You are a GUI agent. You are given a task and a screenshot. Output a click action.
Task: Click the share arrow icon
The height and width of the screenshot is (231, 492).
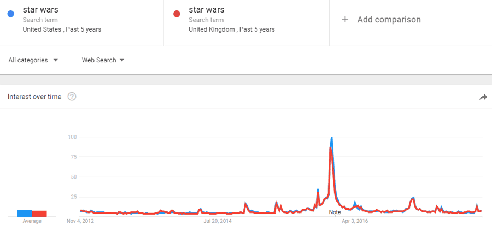pos(483,97)
